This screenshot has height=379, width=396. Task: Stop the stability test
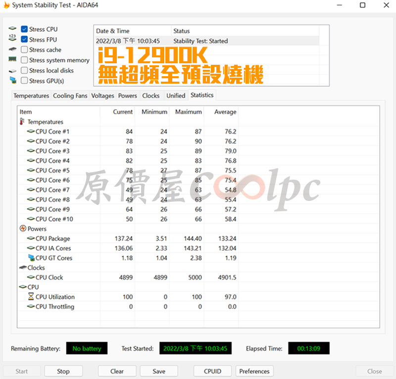pos(63,371)
